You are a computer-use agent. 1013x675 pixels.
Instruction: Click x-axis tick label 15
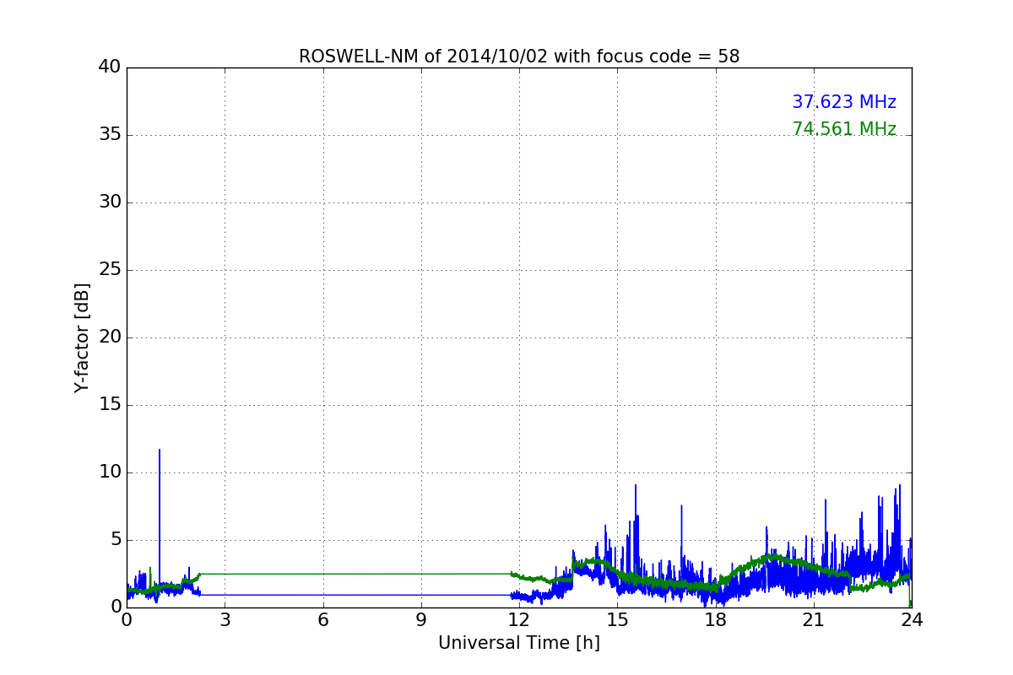coord(617,620)
